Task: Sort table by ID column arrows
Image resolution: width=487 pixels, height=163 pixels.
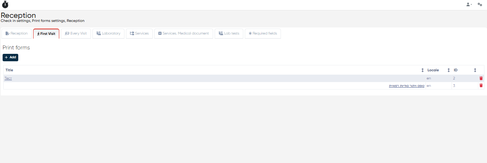Action: tap(475, 70)
